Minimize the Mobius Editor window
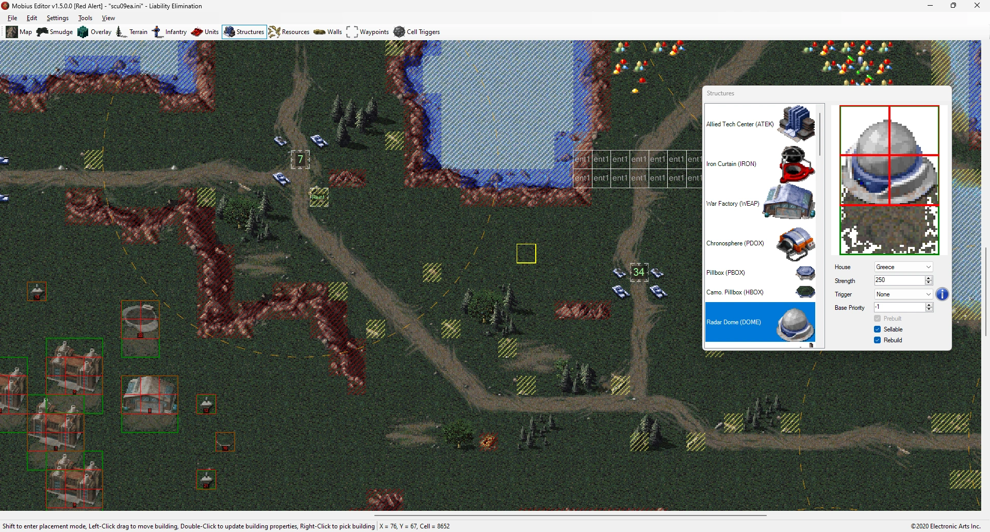 tap(930, 6)
